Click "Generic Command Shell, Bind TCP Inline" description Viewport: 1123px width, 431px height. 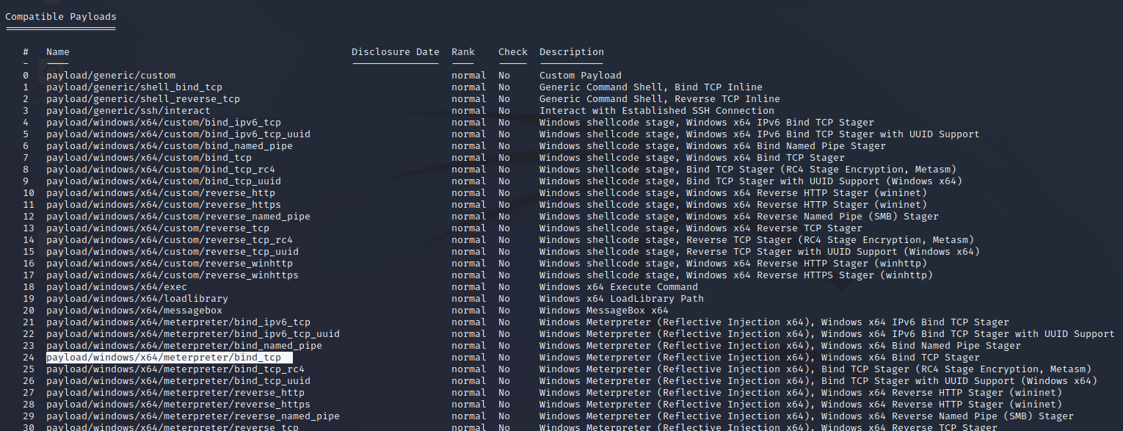click(x=651, y=87)
